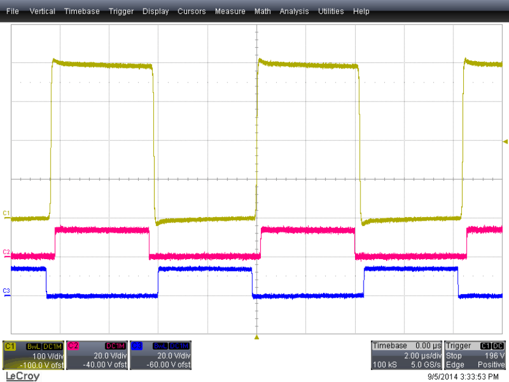Open the Cursors menu
509x382 pixels.
(x=192, y=11)
